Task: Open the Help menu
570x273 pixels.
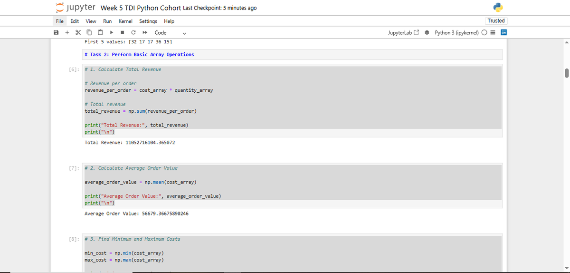Action: pos(169,21)
